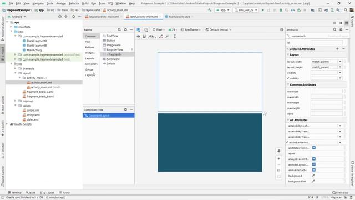Run the app with the green play button
This screenshot has width=355, height=200.
point(262,10)
